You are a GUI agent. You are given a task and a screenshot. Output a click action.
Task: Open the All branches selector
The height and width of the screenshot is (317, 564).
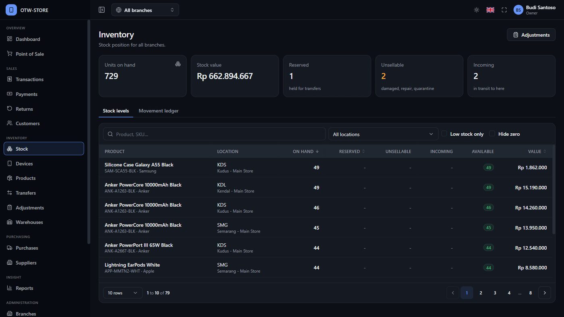click(x=145, y=10)
